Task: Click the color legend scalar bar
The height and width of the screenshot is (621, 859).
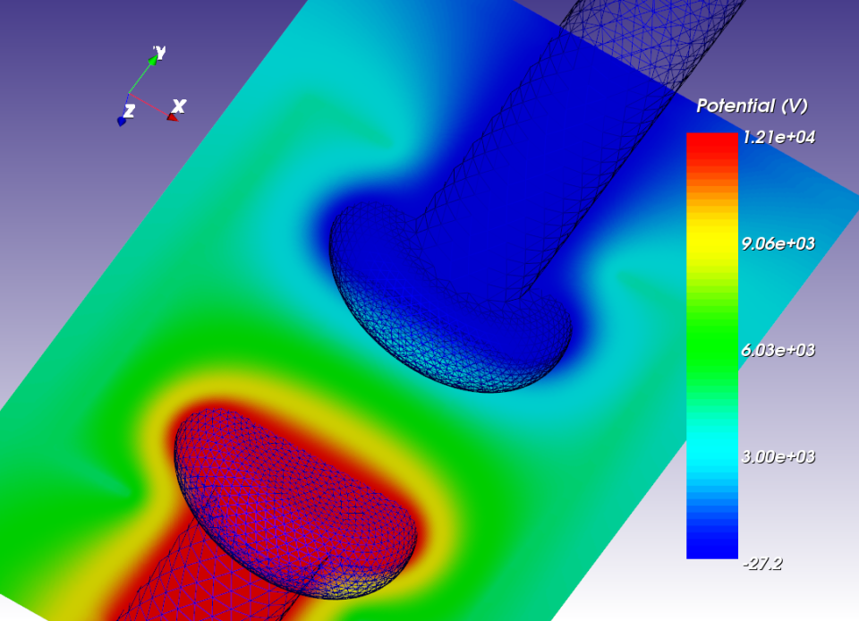Action: click(x=712, y=345)
